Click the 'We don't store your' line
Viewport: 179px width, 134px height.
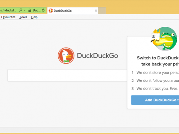tap(158, 73)
